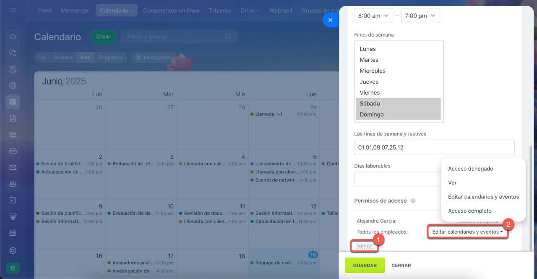The width and height of the screenshot is (537, 279).
Task: Open the 8:00 am start time dropdown
Action: (374, 16)
